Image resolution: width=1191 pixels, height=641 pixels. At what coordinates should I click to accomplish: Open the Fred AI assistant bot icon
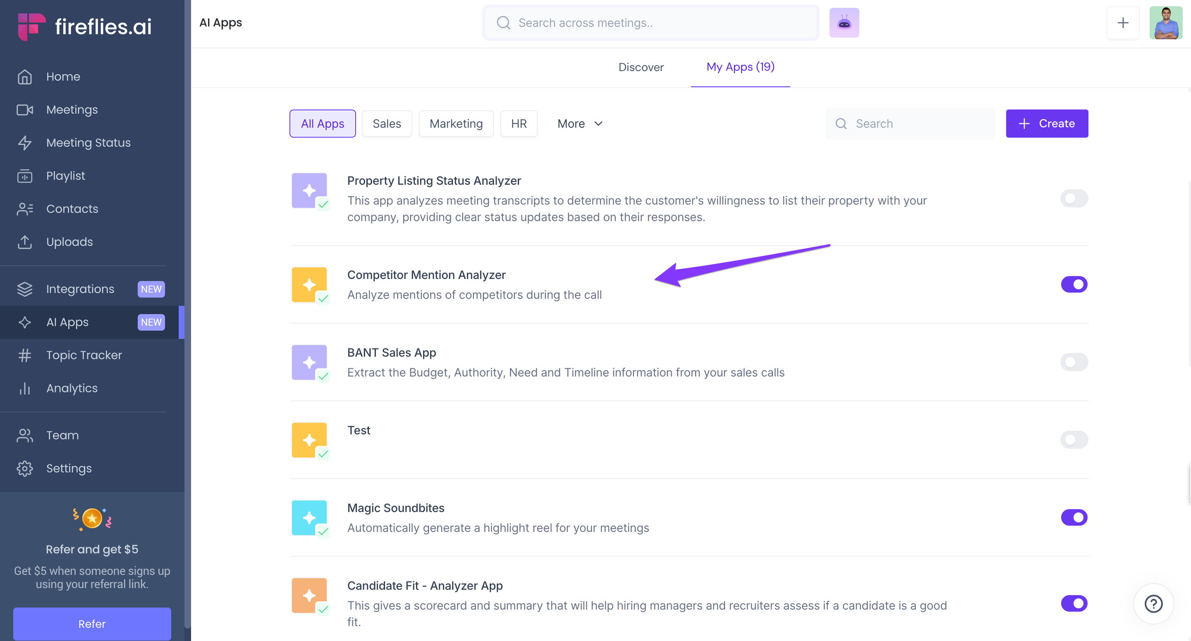[844, 23]
